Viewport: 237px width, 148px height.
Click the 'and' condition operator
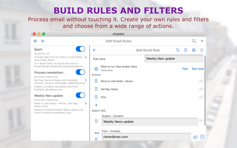pyautogui.click(x=97, y=133)
